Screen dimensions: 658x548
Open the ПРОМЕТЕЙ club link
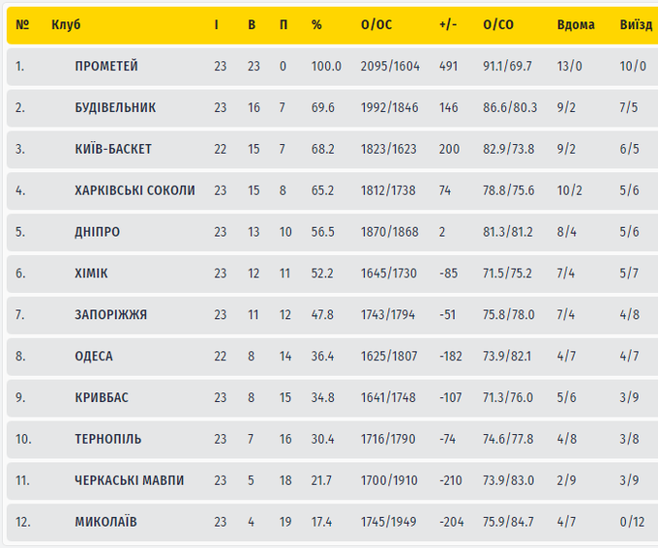106,66
